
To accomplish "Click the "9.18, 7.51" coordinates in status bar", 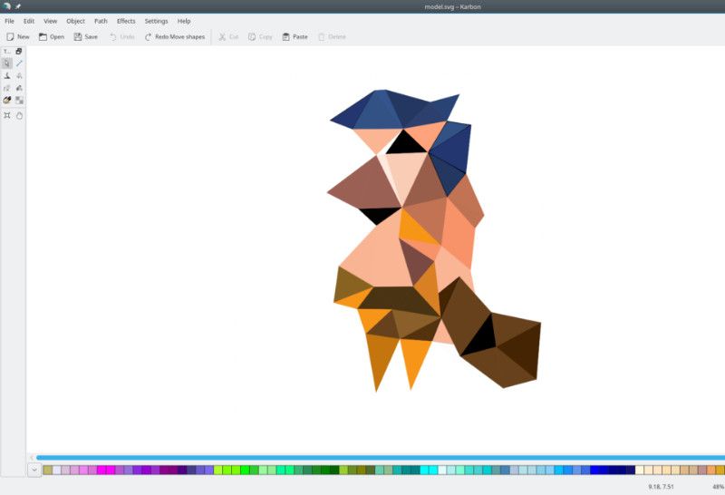I will point(661,487).
